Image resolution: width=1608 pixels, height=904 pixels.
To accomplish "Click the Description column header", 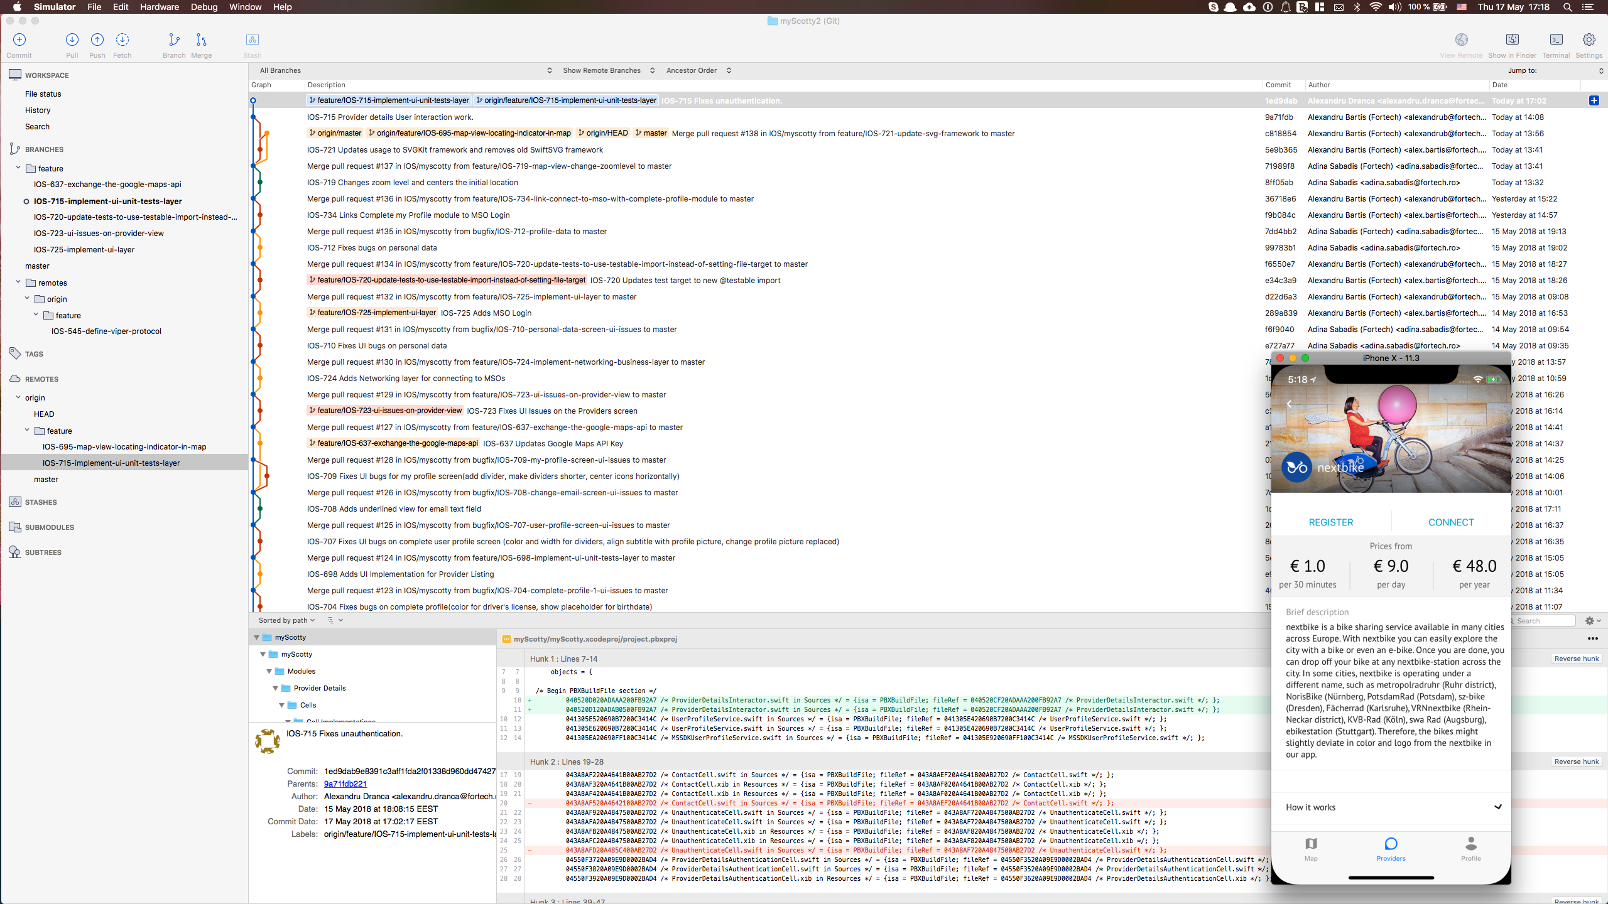I will [327, 85].
